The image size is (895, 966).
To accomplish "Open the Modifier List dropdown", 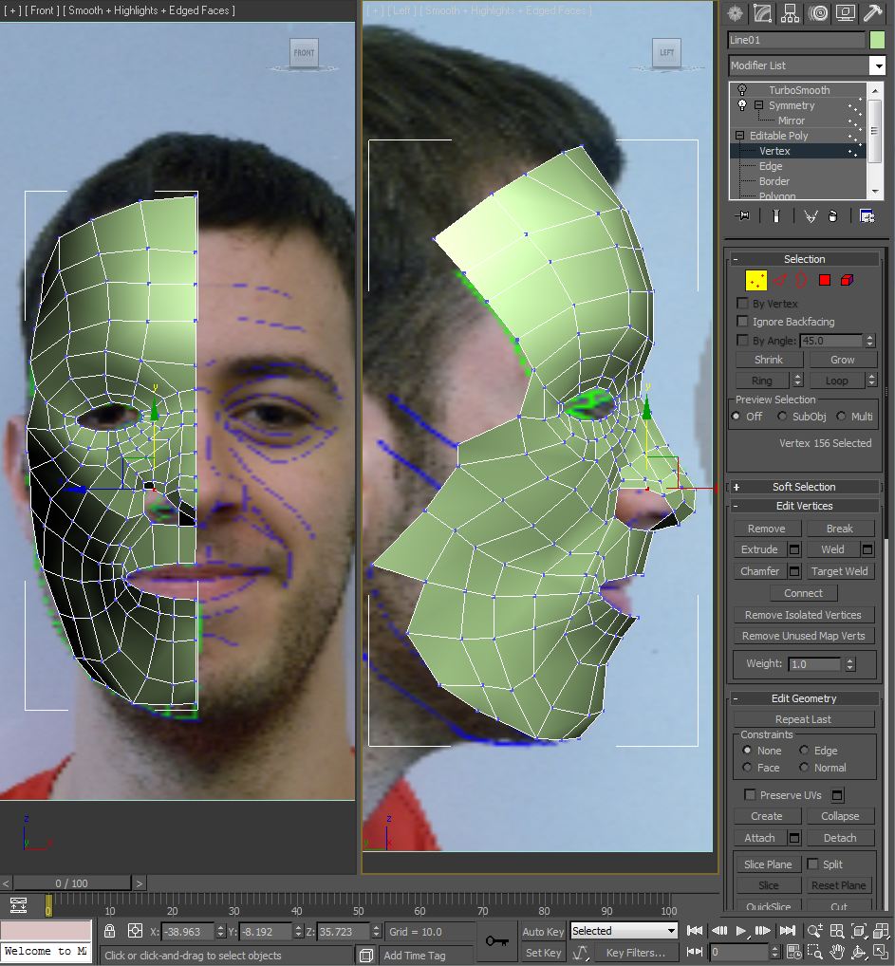I will pos(881,65).
